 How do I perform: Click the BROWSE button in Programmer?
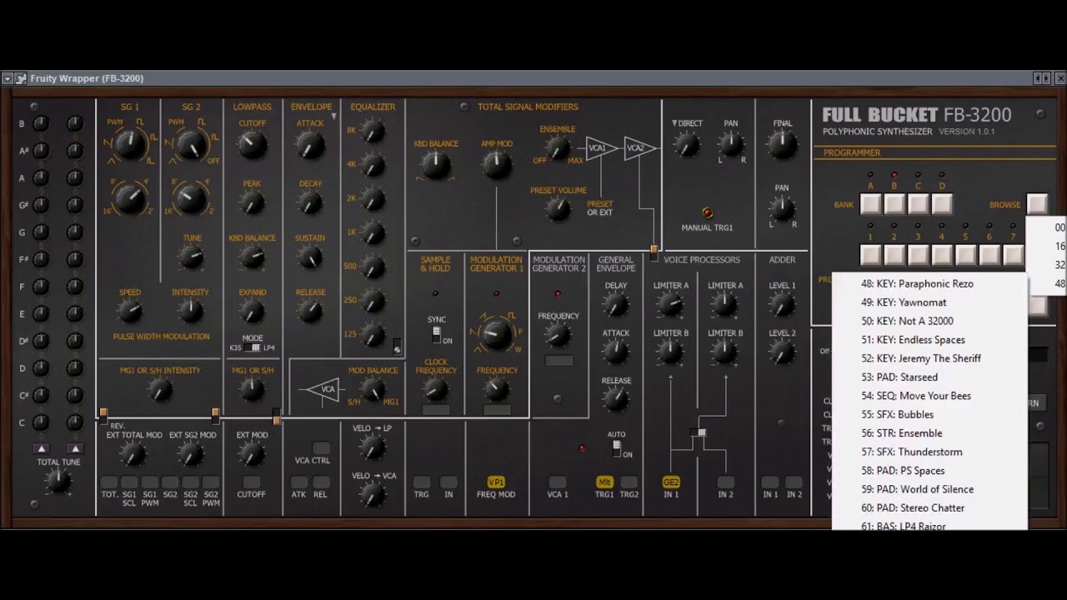pos(1037,204)
